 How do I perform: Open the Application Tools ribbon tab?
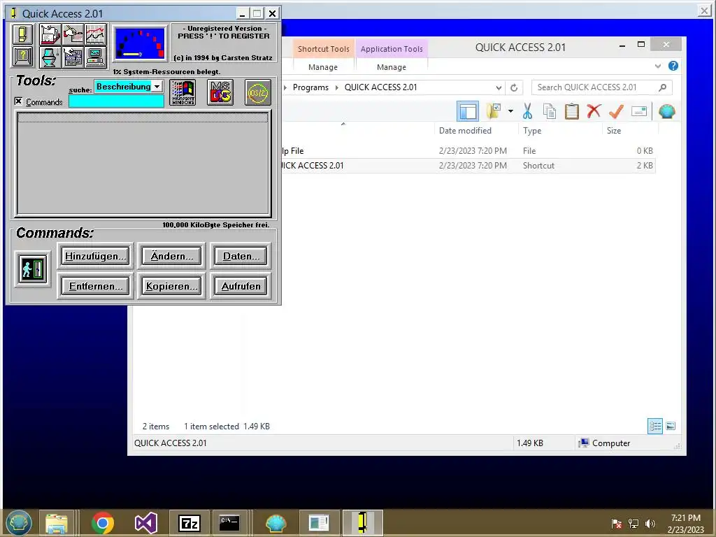tap(392, 49)
